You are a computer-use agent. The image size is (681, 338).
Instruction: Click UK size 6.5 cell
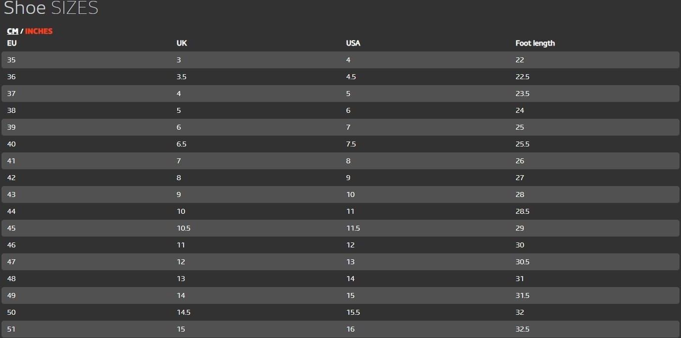[x=181, y=144]
